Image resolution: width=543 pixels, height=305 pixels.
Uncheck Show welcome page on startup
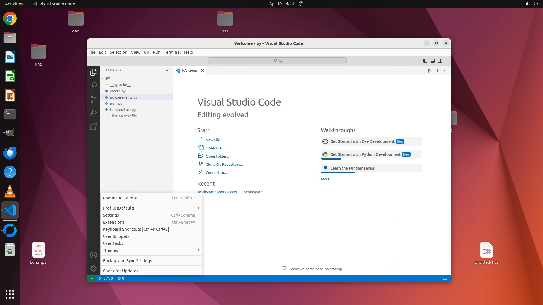pos(285,269)
